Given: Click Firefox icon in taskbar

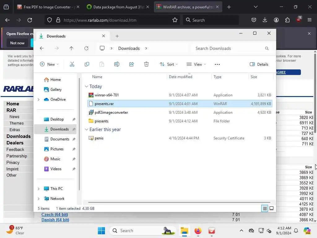Looking at the screenshot, I should tap(198, 231).
